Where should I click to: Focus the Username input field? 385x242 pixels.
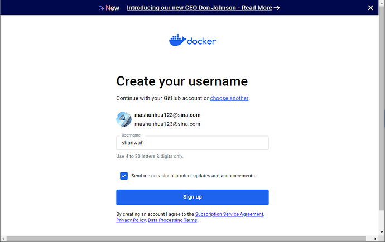click(192, 143)
